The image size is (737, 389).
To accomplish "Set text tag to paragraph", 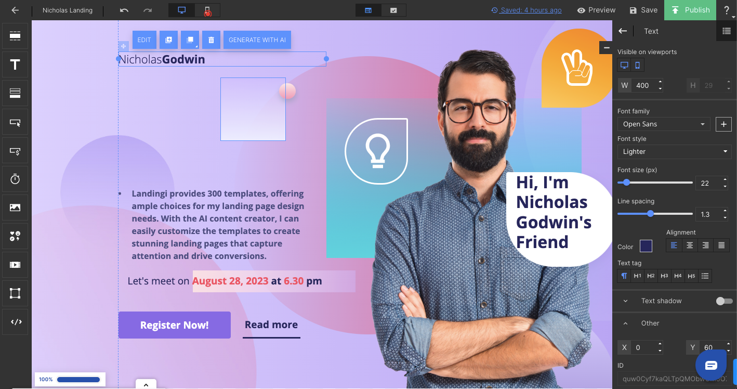I will coord(624,276).
